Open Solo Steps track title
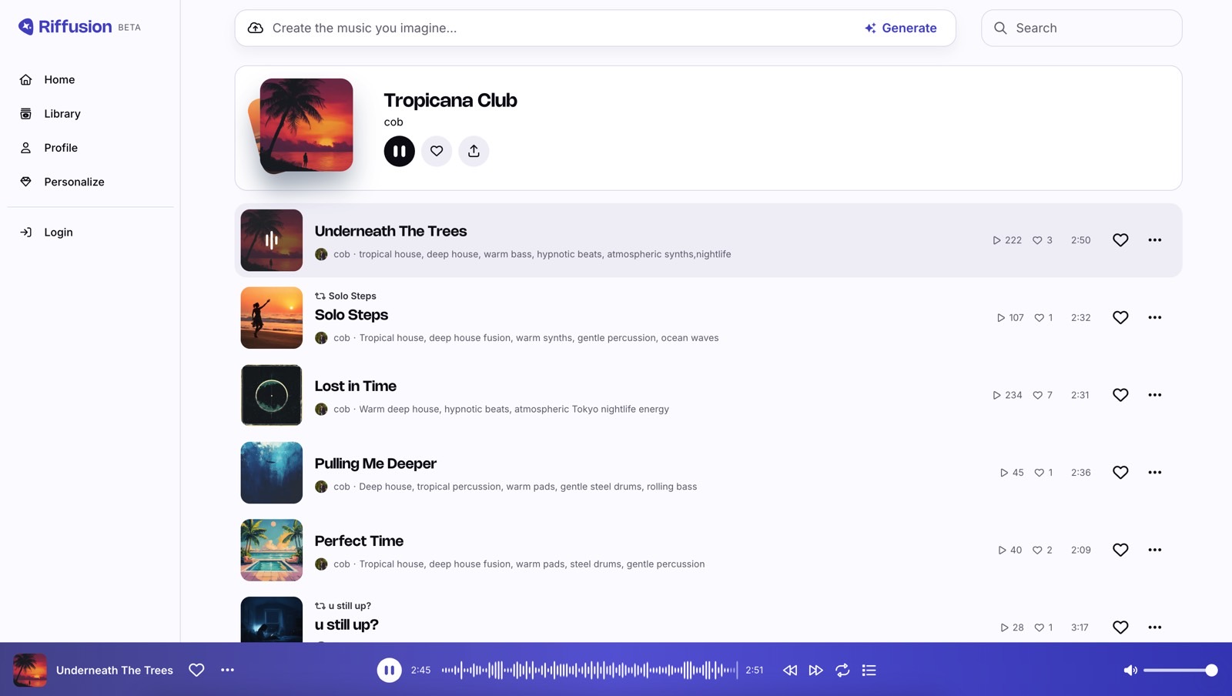 point(351,315)
